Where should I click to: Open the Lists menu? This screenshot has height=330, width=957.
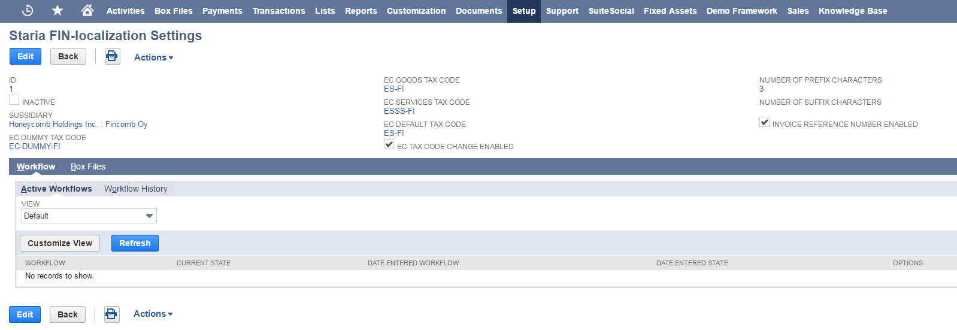[x=325, y=11]
